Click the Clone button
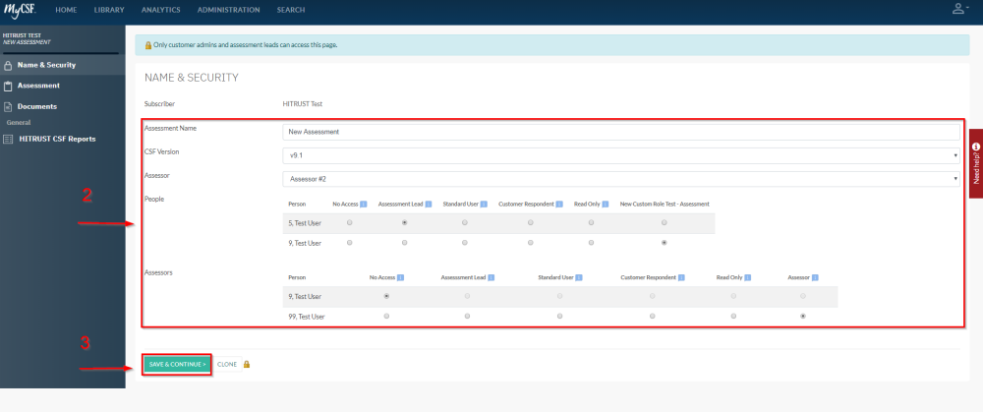Screen dimensions: 983x412 (227, 365)
